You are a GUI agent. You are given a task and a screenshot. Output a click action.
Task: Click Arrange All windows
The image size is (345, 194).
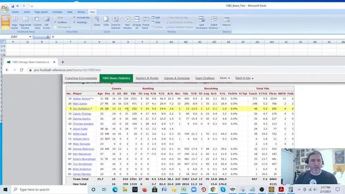tap(136, 22)
